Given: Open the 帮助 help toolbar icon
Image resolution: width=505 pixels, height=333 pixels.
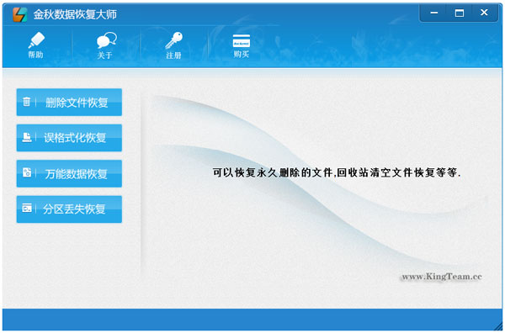Looking at the screenshot, I should coord(35,45).
